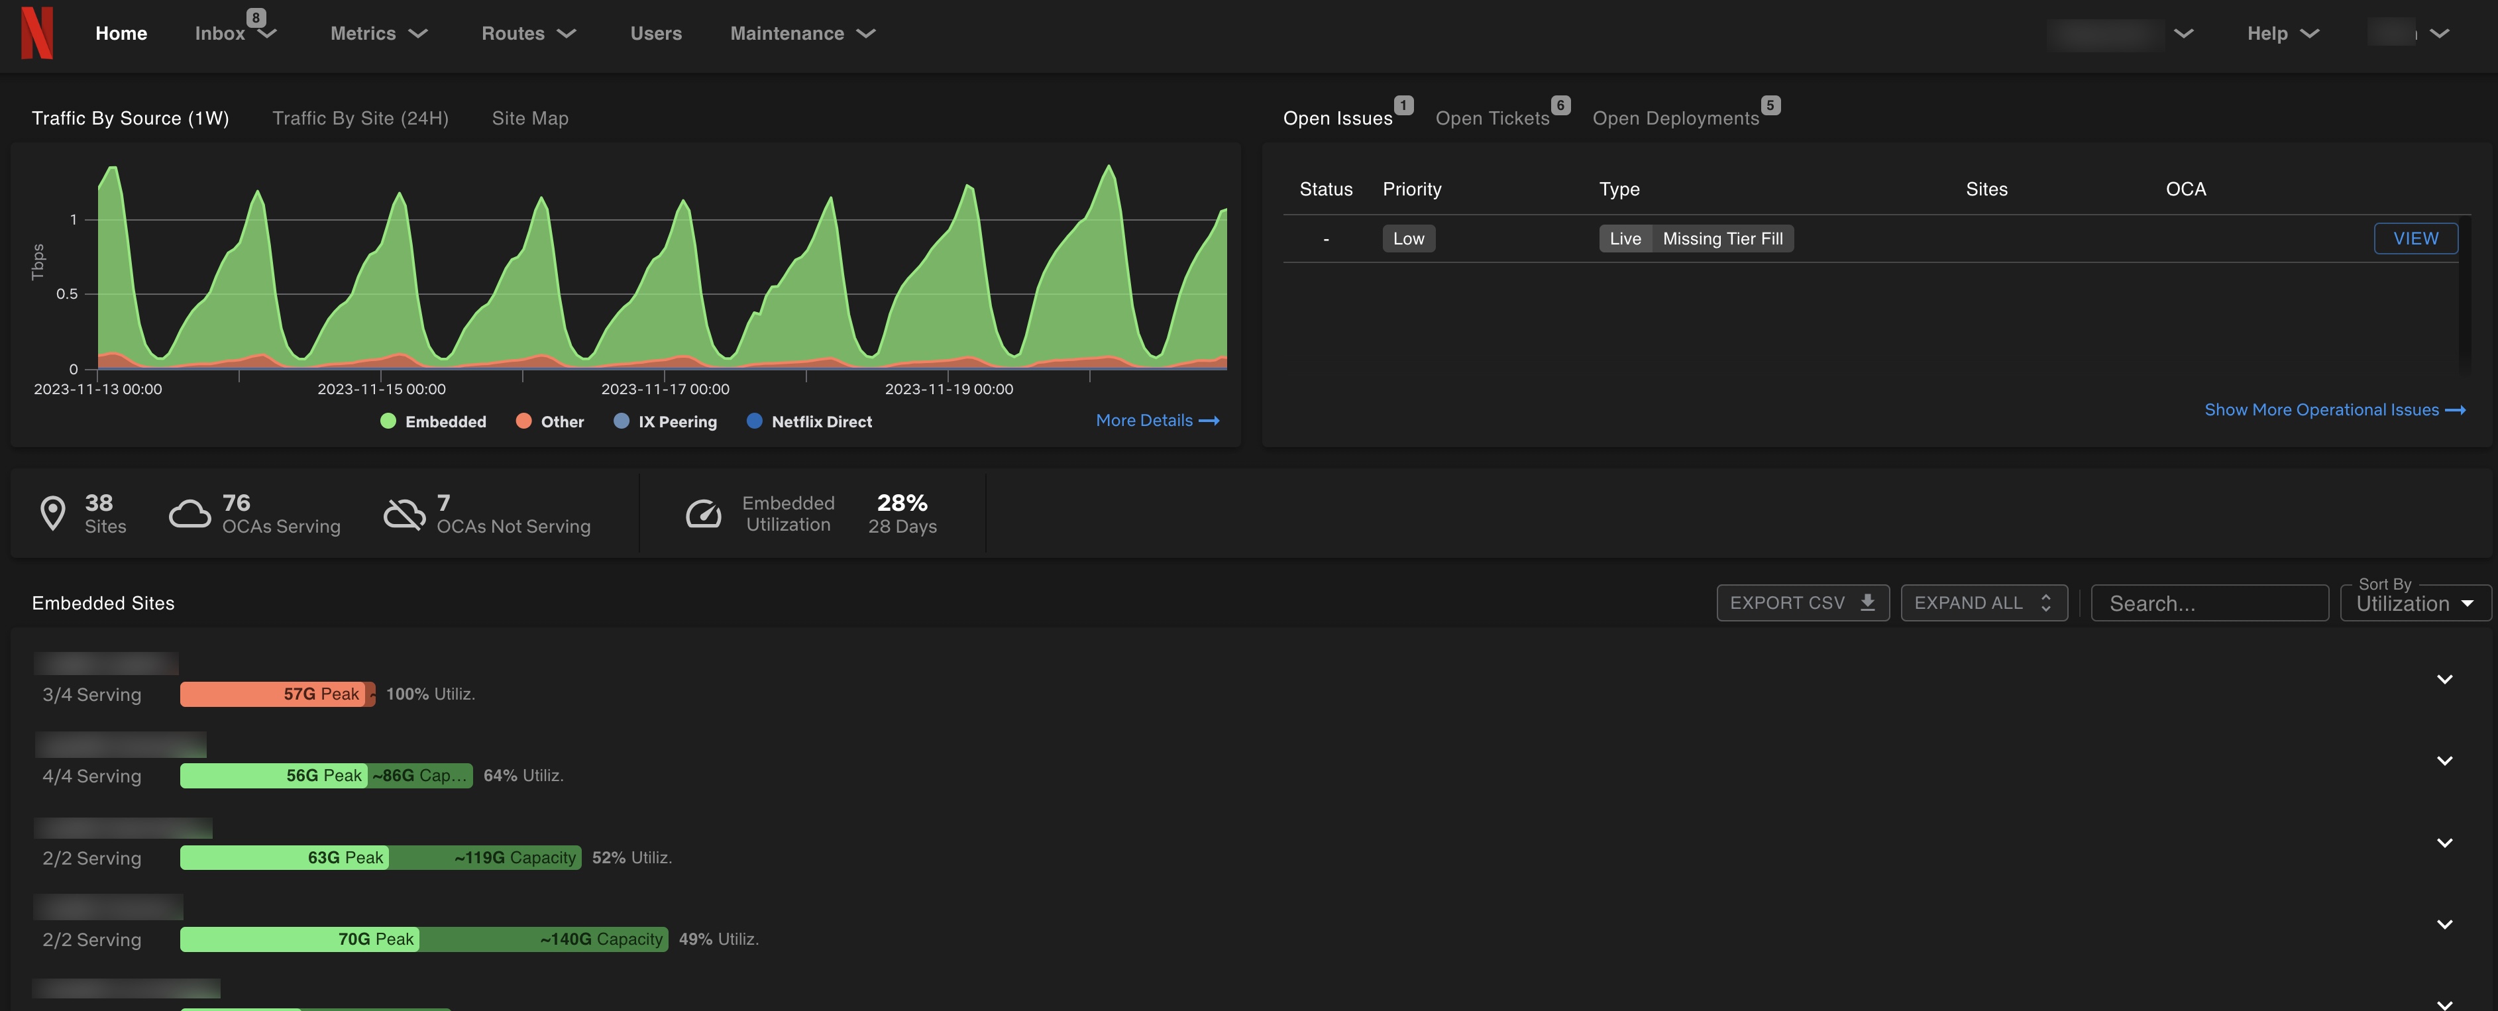The width and height of the screenshot is (2498, 1011).
Task: Toggle the IX Peering legend entry
Action: pos(665,421)
